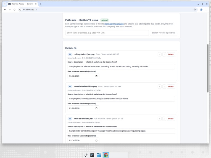
Task: Move exhibit E1 down with arrow button
Action: click(x=164, y=54)
